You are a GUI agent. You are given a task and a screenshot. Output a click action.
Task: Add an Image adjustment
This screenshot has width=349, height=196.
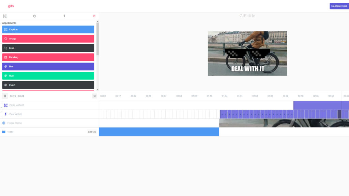[x=48, y=39]
